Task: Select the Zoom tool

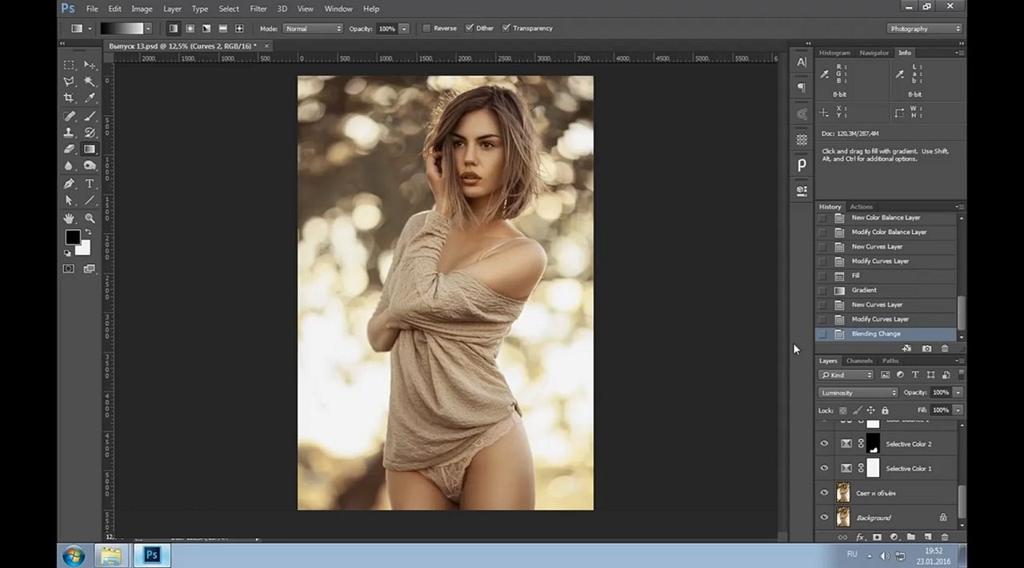Action: click(90, 218)
